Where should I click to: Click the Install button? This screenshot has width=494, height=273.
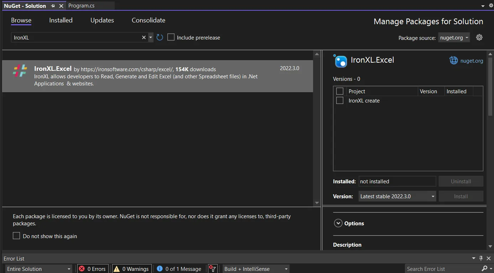point(461,196)
